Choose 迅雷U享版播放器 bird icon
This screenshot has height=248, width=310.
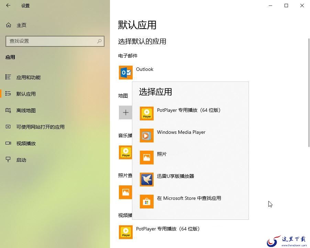pyautogui.click(x=147, y=180)
